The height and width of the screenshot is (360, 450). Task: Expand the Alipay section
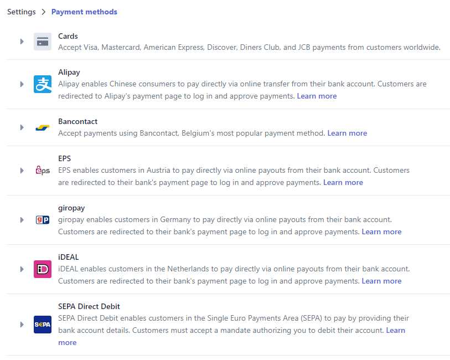[x=22, y=84]
